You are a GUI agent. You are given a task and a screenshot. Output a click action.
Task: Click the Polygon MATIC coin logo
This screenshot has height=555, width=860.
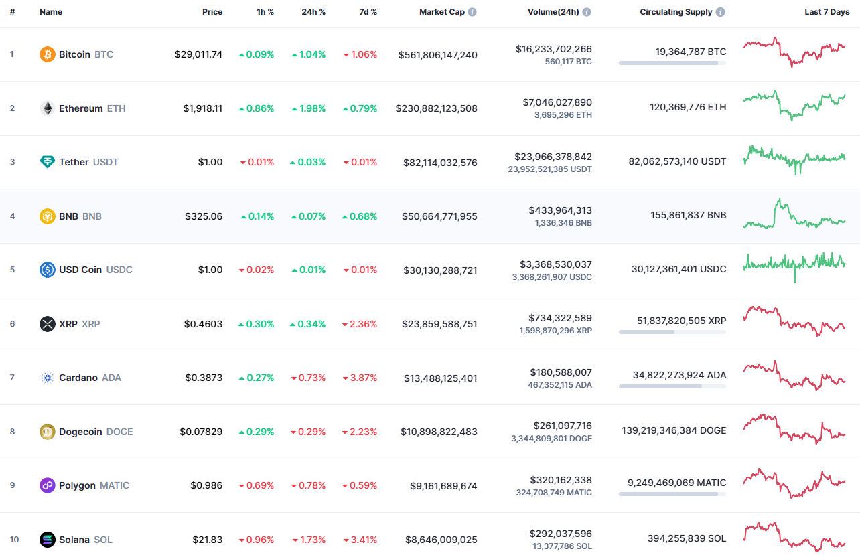click(x=46, y=485)
